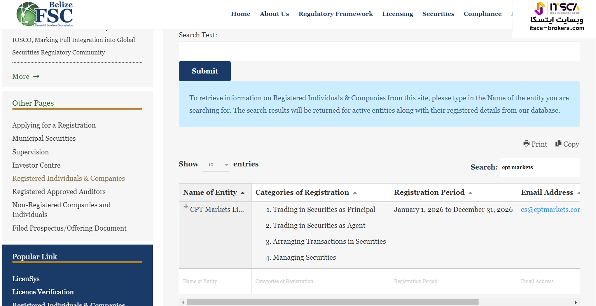
Task: Open the Regulatory Framework menu
Action: [336, 14]
